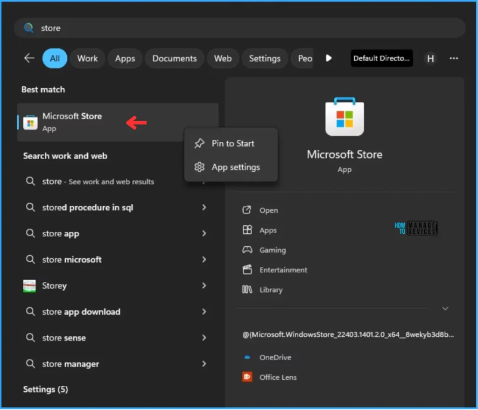Image resolution: width=478 pixels, height=410 pixels.
Task: Click the search box containing 'store'
Action: click(x=240, y=28)
